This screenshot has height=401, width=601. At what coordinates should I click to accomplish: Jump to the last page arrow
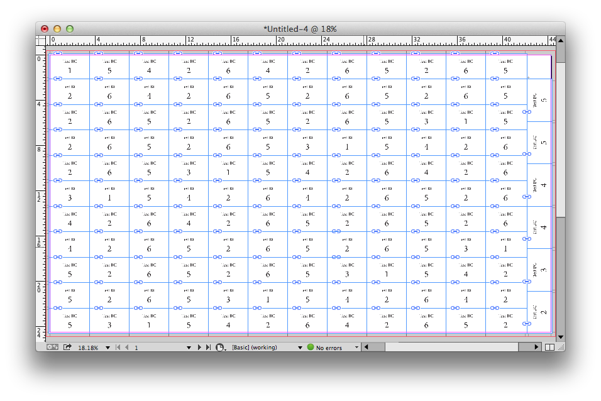208,347
